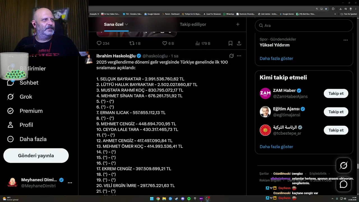Open Discord from the taskbar
This screenshot has height=202, width=359.
click(183, 199)
